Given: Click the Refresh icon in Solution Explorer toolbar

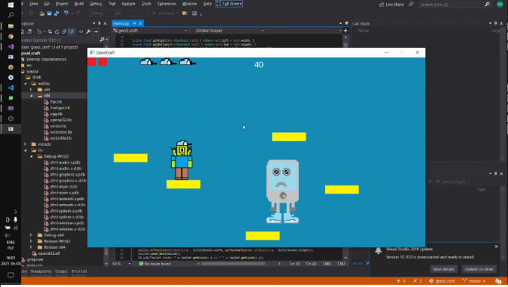Looking at the screenshot, I should [57, 32].
